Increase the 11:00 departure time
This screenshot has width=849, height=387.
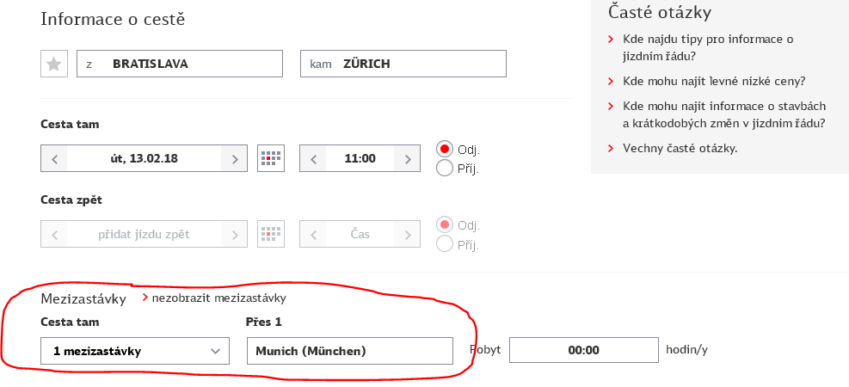click(x=407, y=158)
